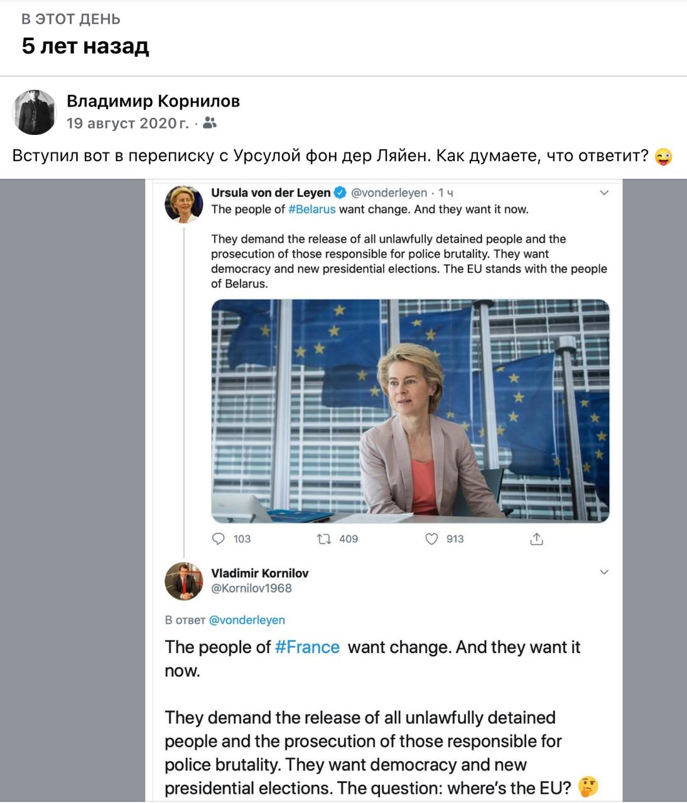Click the #Belarus hashtag

[312, 210]
